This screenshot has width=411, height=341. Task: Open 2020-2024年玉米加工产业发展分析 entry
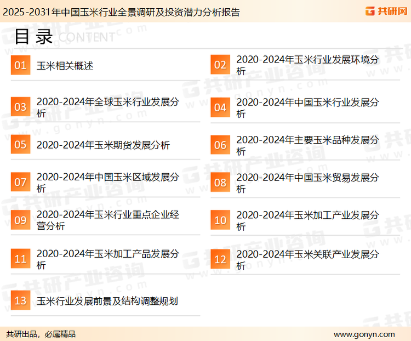coord(307,220)
